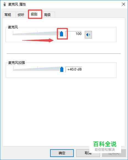
Task: Mute the microphone with the speaker button
Action: [88, 35]
